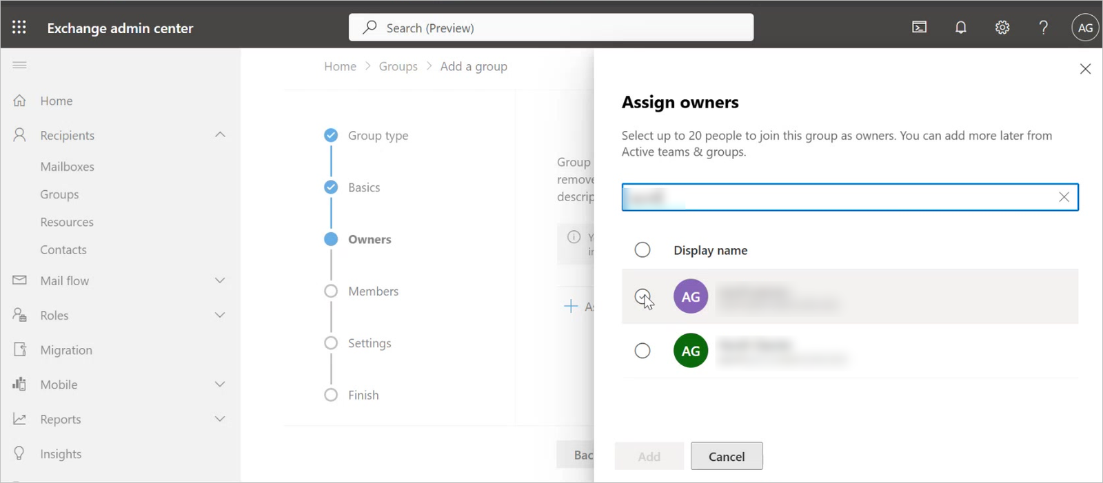This screenshot has height=483, width=1103.
Task: Collapse the navigation hamburger menu
Action: point(19,65)
